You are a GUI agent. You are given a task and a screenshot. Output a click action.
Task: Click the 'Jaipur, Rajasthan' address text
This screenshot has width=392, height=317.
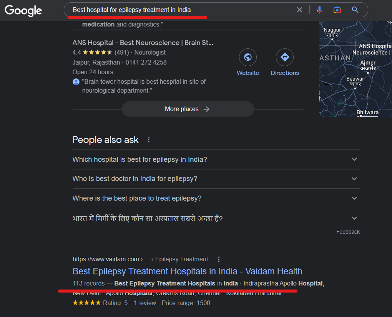96,63
